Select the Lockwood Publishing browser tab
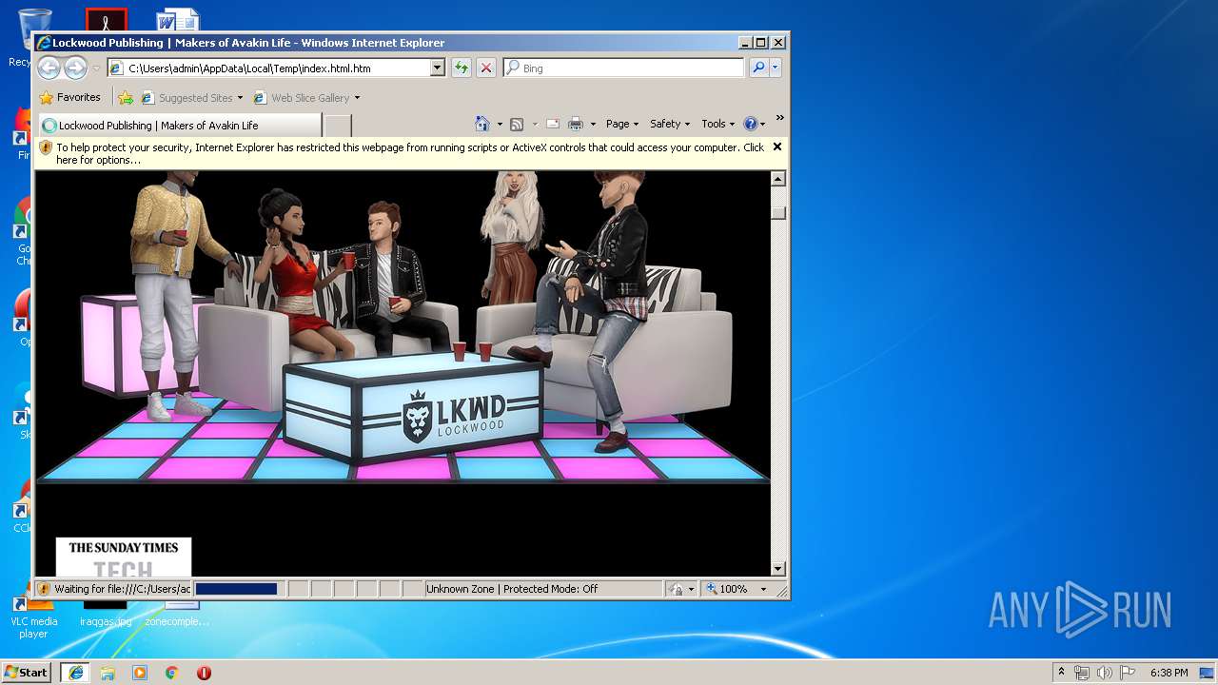Screen dimensions: 1218x685 (180, 125)
